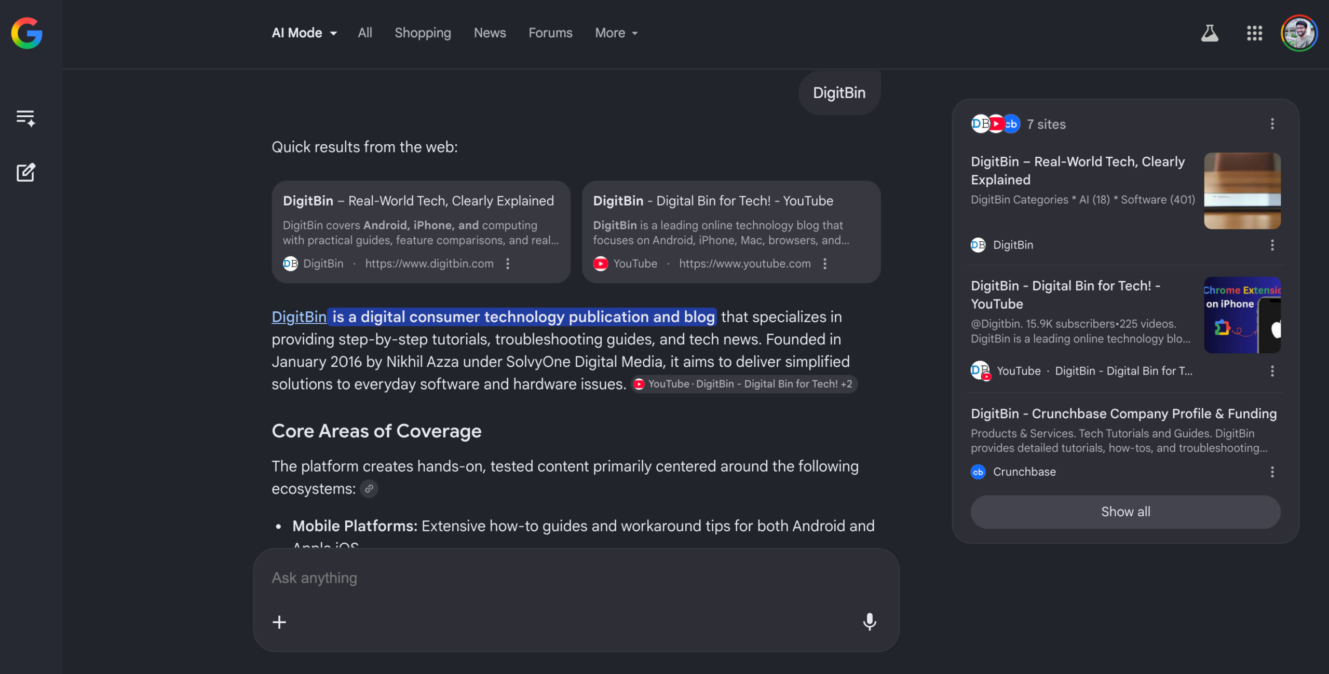Viewport: 1329px width, 674px height.
Task: Click the Crunchbase source name in sidebar
Action: click(x=1024, y=472)
